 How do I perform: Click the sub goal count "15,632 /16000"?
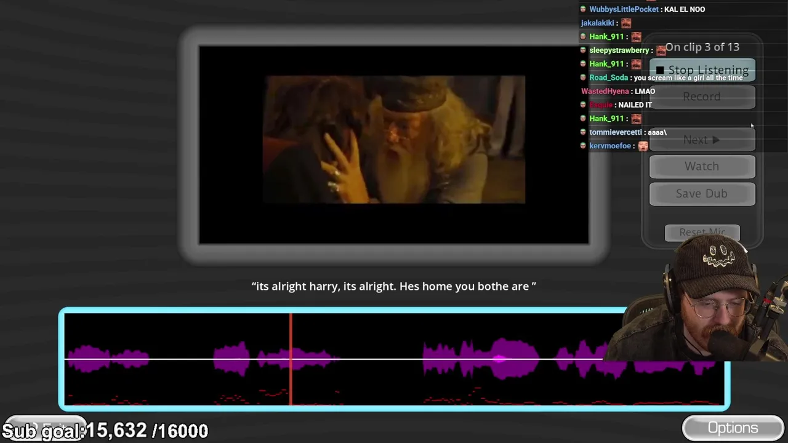click(147, 431)
